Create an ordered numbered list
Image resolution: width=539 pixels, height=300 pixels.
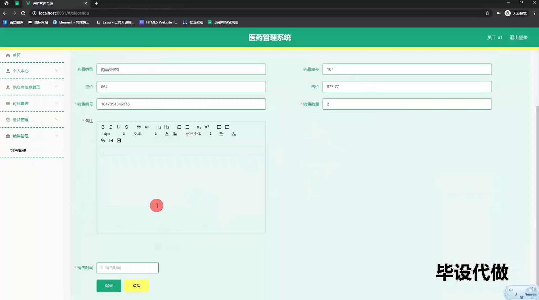coord(179,127)
